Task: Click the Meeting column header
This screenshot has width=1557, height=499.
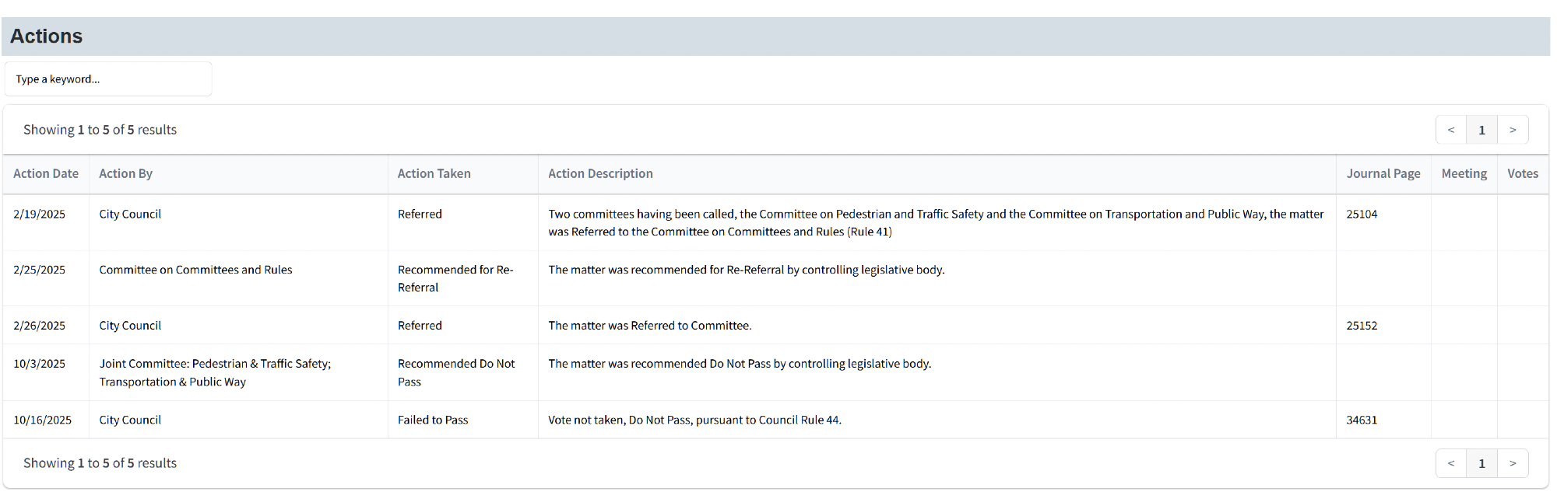Action: point(1464,174)
